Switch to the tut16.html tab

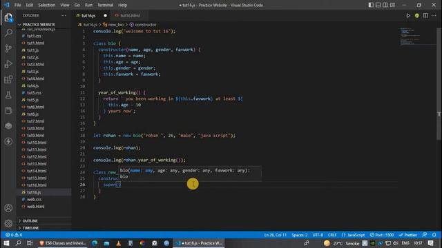pyautogui.click(x=130, y=15)
